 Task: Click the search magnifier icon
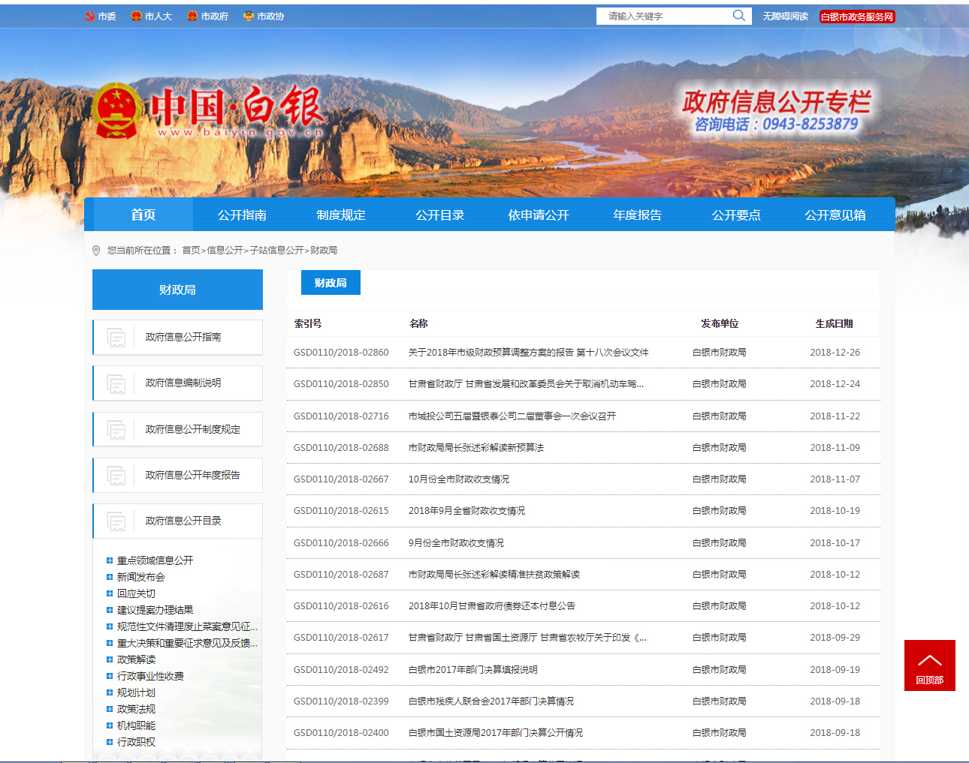739,16
